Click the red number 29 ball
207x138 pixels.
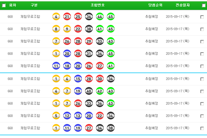[x=89, y=41]
